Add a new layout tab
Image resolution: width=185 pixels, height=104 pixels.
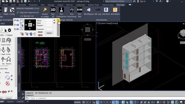click(x=27, y=101)
